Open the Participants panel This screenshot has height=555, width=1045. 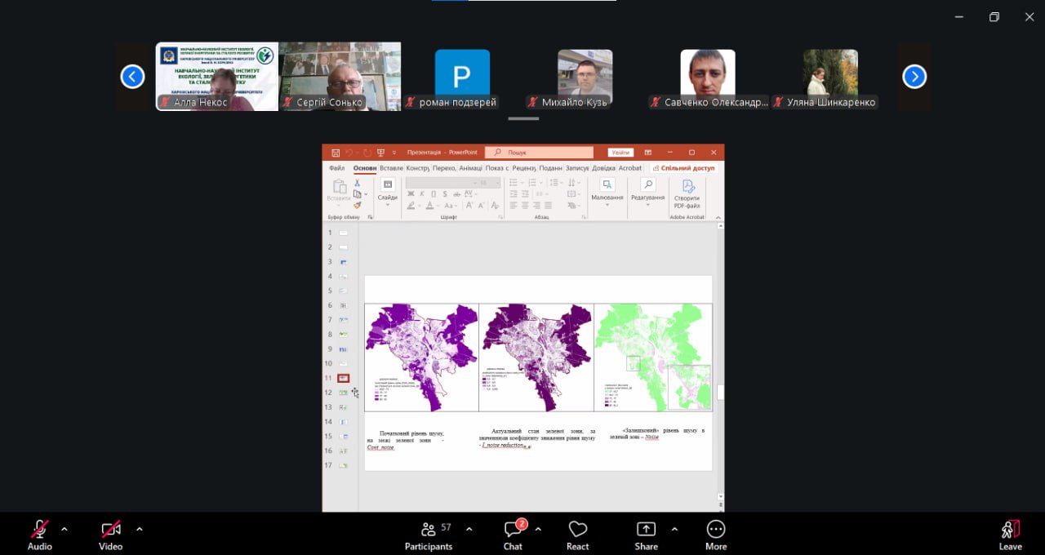point(429,535)
